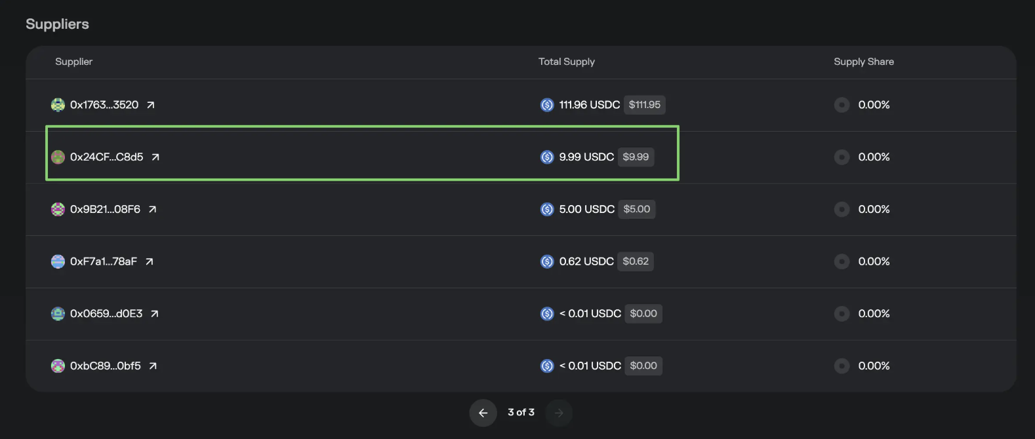Open supplier address 0xF7a1...78aF
Image resolution: width=1035 pixels, height=439 pixels.
click(x=104, y=261)
